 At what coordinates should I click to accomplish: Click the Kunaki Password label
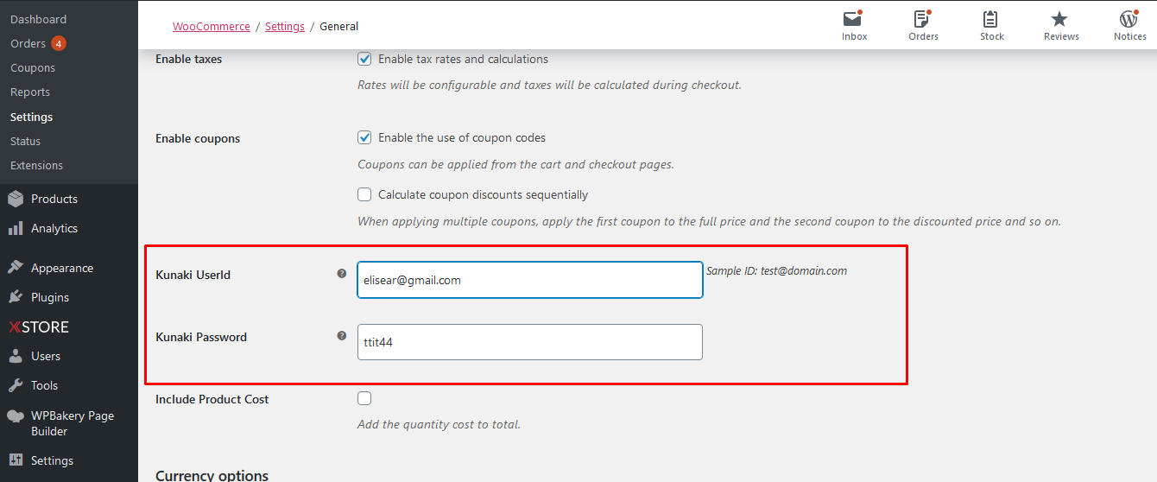click(201, 337)
